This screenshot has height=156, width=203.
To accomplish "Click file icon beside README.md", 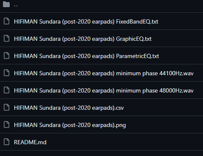I will click(x=6, y=142).
